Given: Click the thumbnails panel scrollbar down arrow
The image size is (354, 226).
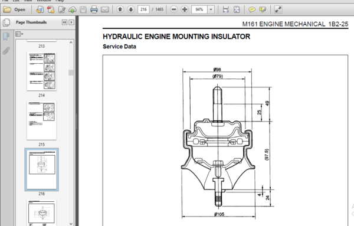Looking at the screenshot, I should tap(71, 224).
